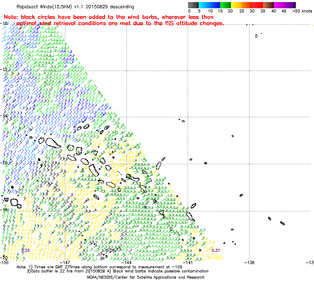Click the 'Data buffer is 22 hrs' footer note
314x284 pixels.
(118, 271)
